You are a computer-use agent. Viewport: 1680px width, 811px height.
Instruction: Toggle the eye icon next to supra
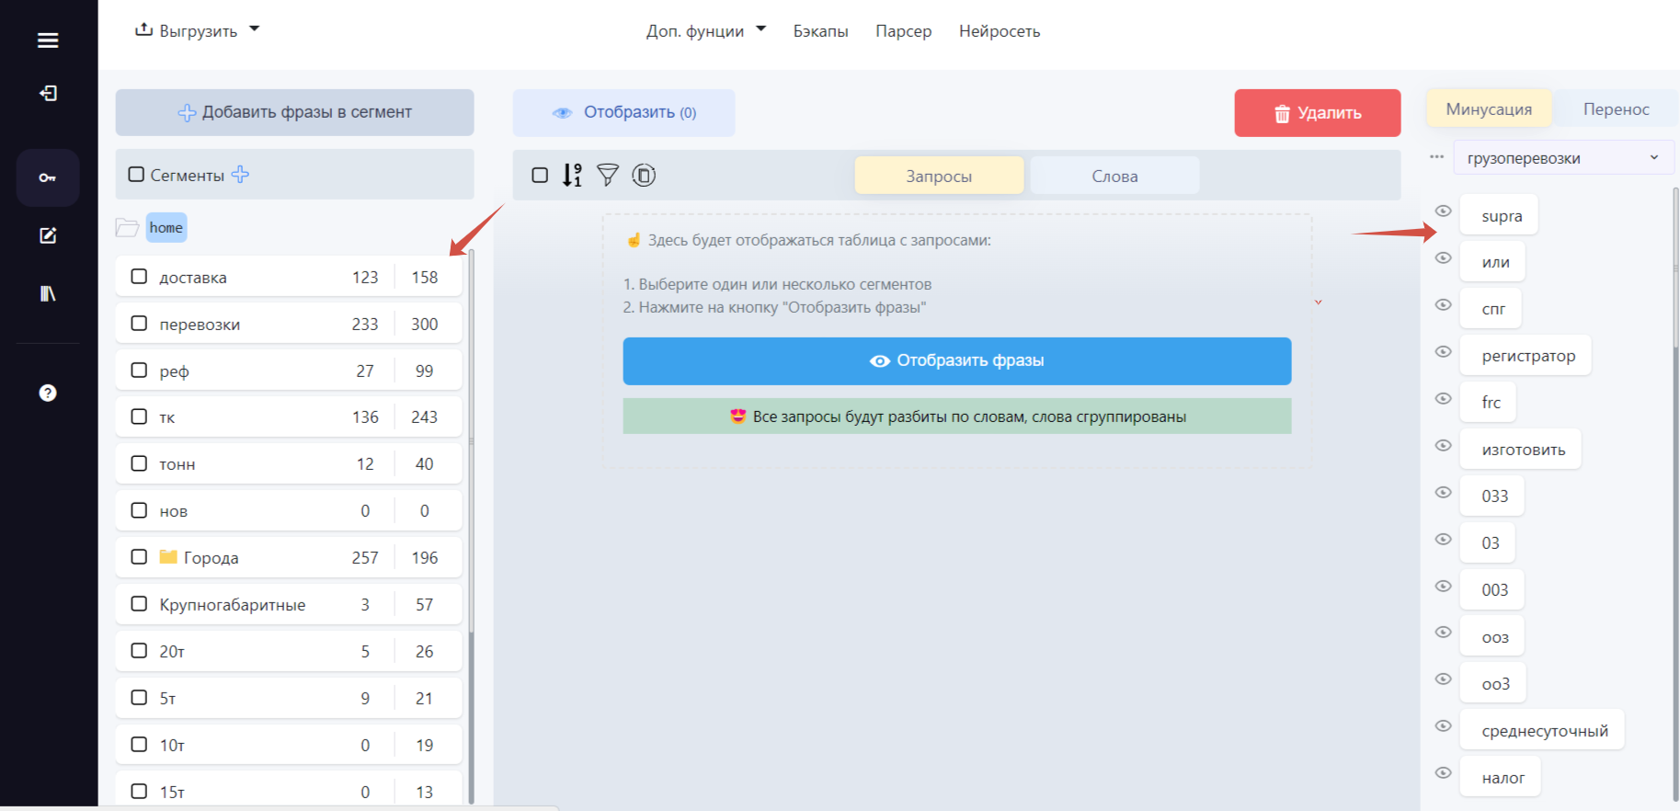(1444, 211)
